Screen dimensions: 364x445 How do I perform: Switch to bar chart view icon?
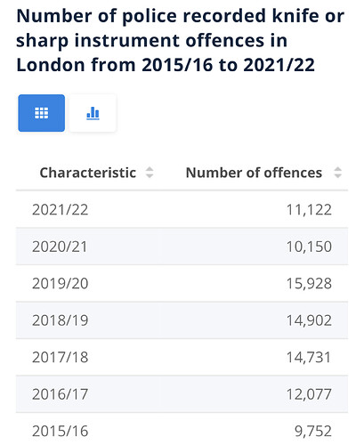point(93,113)
